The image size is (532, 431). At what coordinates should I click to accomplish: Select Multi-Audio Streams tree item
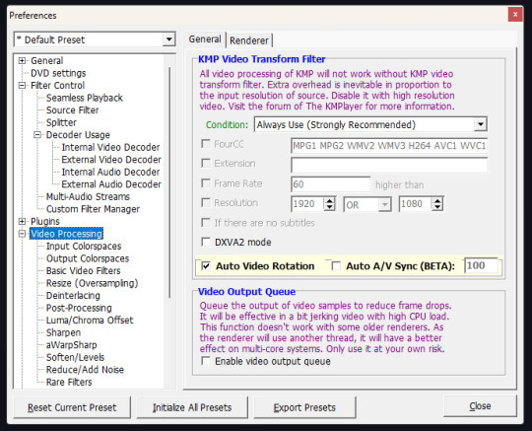coord(89,196)
